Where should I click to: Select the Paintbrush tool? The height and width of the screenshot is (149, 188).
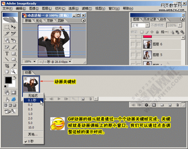(x=13, y=47)
